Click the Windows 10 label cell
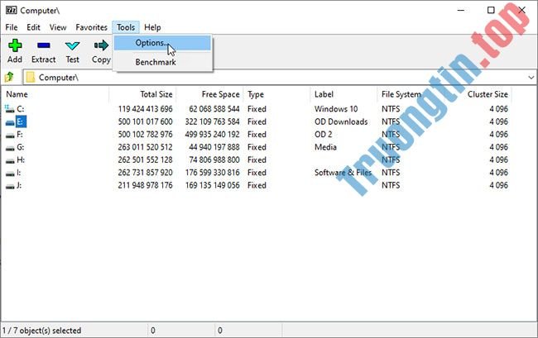538x338 pixels. pyautogui.click(x=336, y=109)
